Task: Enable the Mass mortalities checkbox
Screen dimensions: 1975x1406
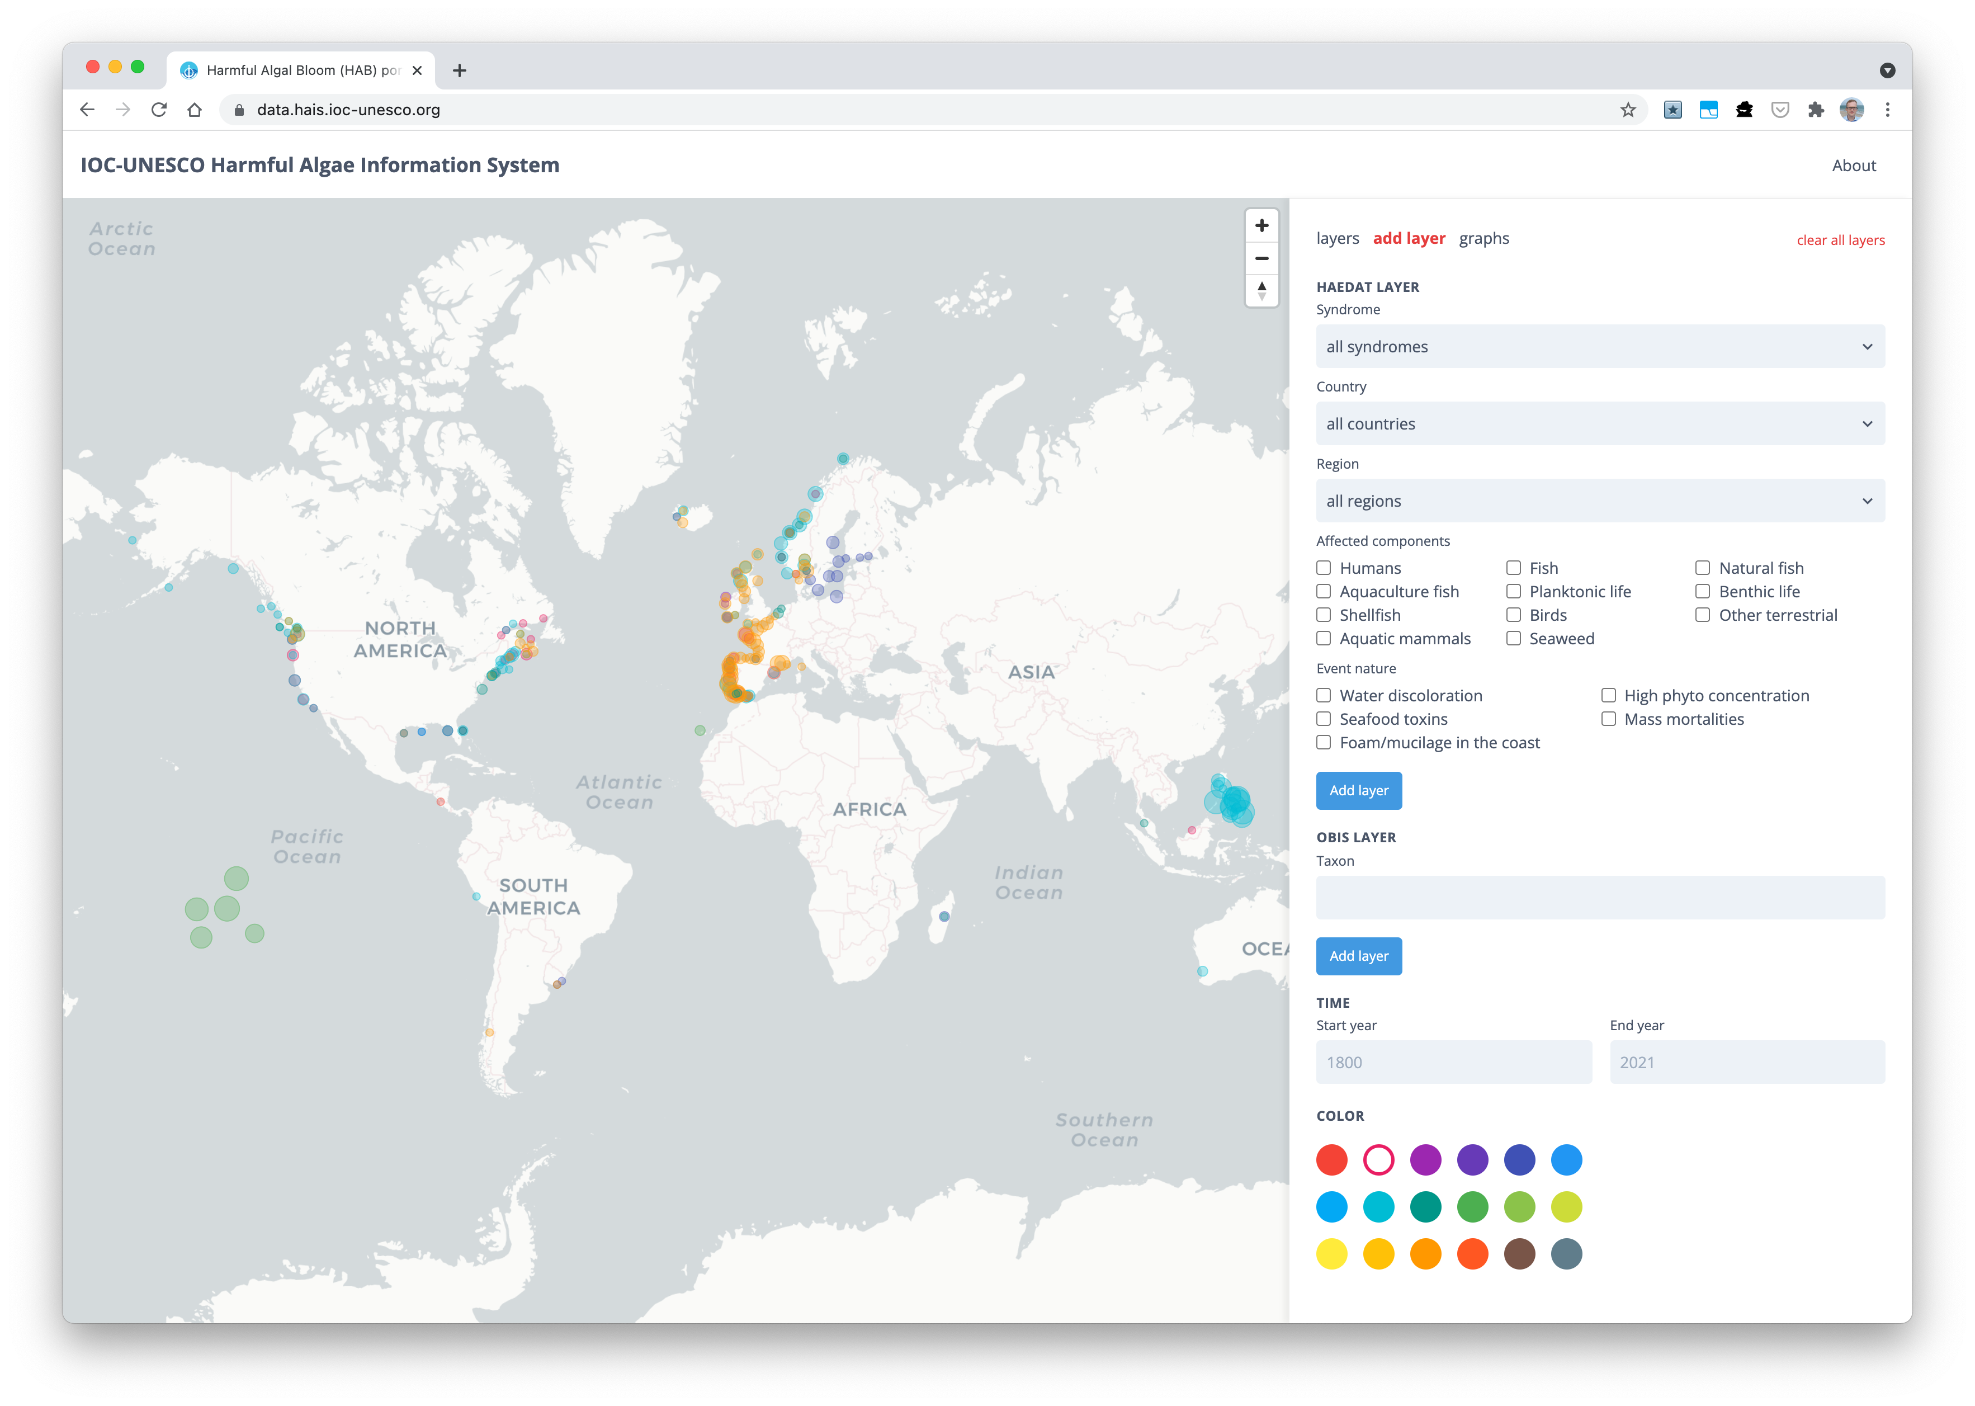Action: point(1609,719)
